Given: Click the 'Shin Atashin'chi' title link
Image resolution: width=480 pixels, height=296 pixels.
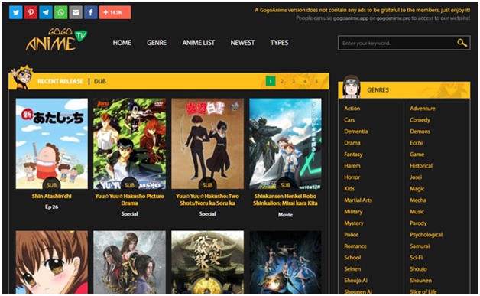Looking at the screenshot, I should (x=52, y=196).
